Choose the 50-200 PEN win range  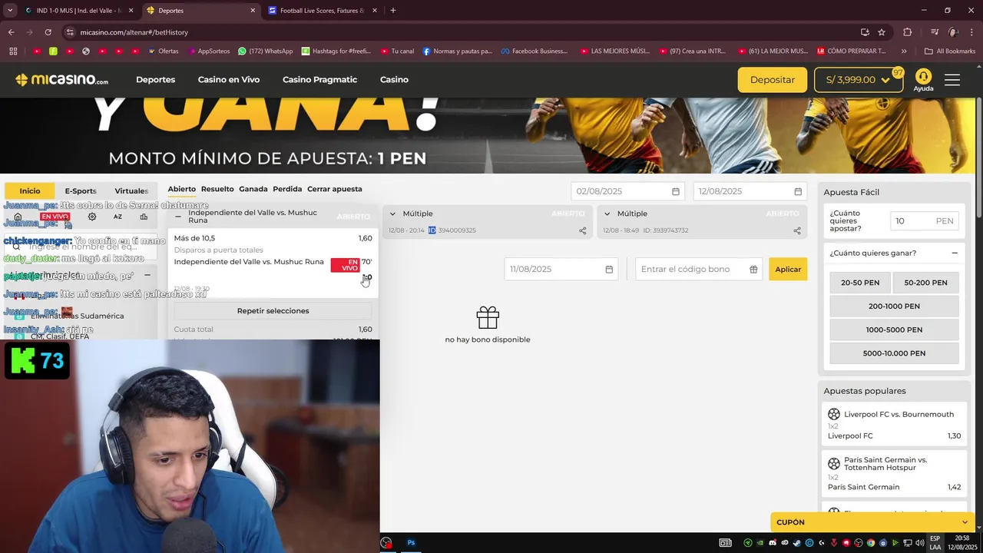click(x=925, y=283)
